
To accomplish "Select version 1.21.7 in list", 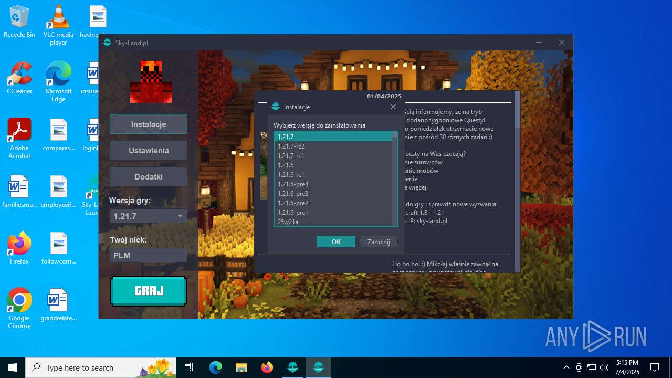I will (x=333, y=136).
